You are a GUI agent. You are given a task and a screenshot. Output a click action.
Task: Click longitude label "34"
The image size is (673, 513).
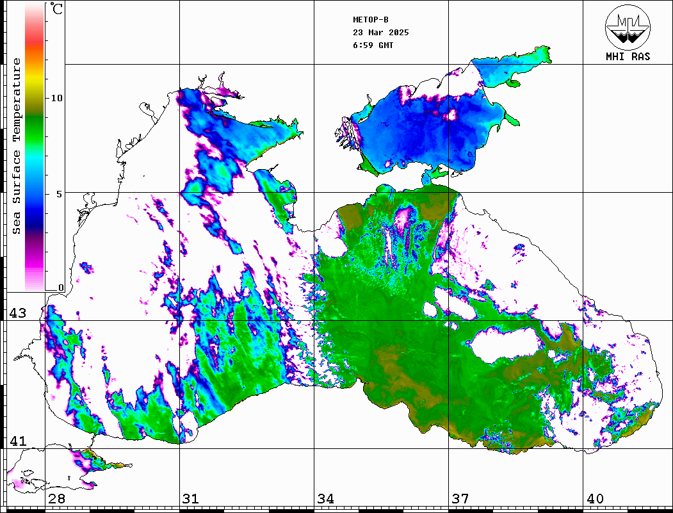326,499
